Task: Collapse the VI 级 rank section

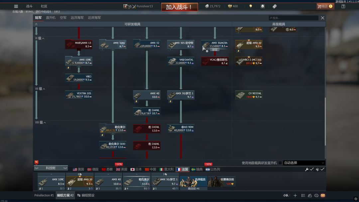Action: [40, 38]
